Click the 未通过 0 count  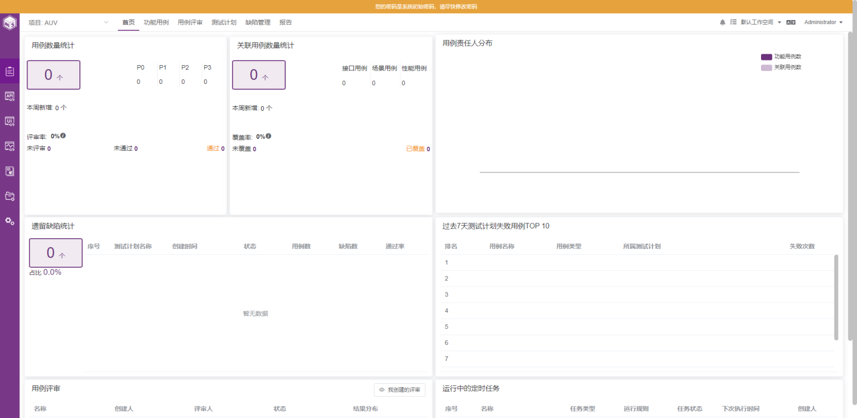(x=126, y=148)
